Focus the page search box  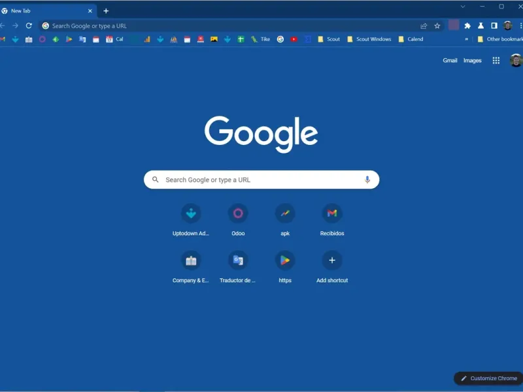tap(261, 180)
